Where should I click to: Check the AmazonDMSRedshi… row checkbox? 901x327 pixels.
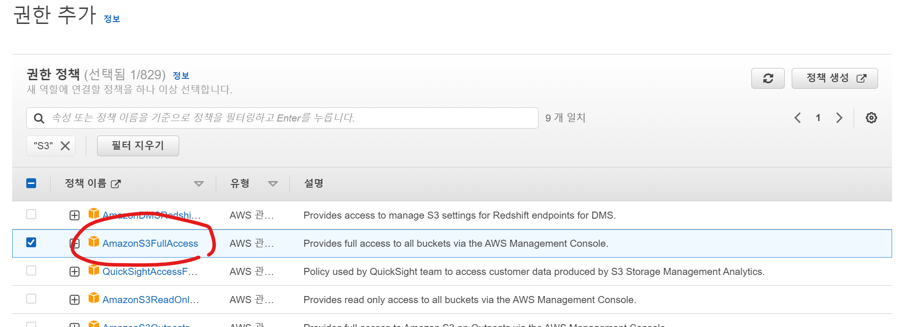tap(31, 214)
